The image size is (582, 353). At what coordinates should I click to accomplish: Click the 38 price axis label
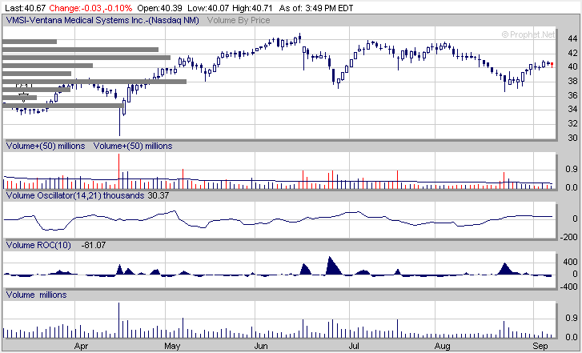point(572,81)
